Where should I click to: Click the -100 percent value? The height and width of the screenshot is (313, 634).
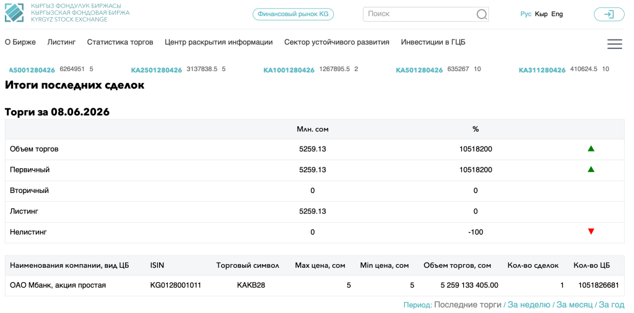pos(475,232)
